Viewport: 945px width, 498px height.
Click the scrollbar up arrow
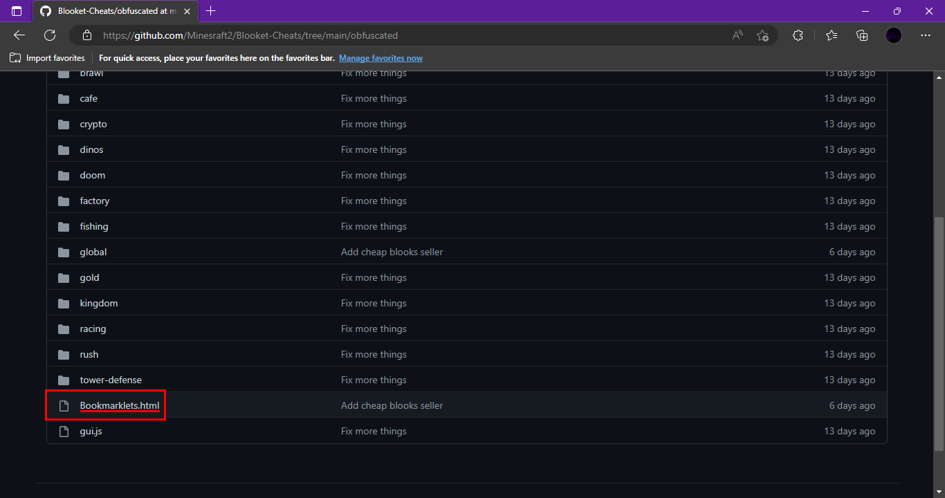pos(939,77)
